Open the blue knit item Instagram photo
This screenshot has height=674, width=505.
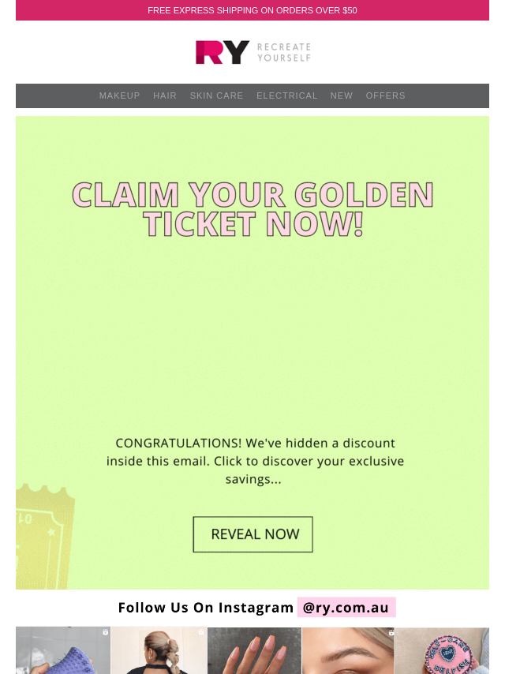(63, 651)
